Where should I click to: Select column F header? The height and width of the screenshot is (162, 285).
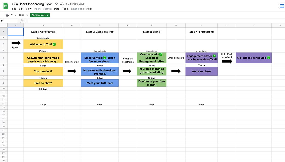152,25
